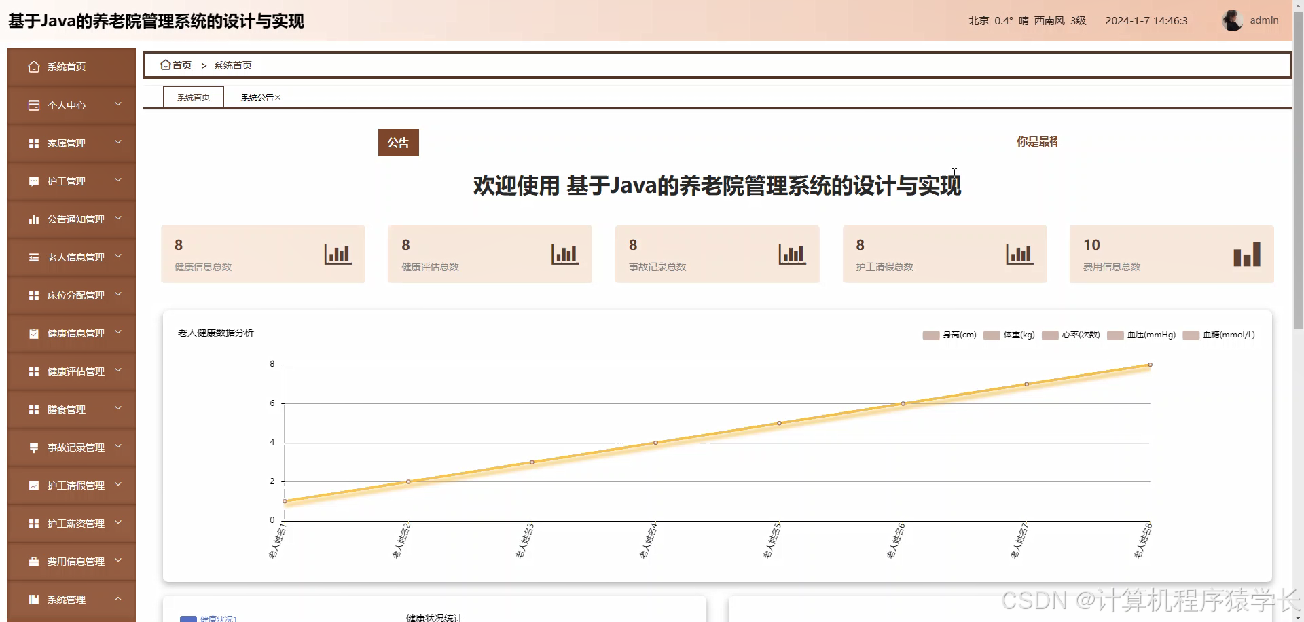Click chart icon on 健康信息总数 card

pos(338,254)
